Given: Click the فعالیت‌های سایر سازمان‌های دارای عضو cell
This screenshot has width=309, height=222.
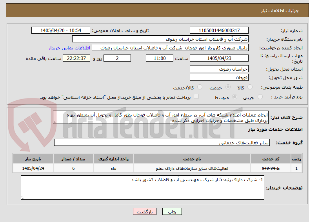Looking at the screenshot, I should click(192, 168).
